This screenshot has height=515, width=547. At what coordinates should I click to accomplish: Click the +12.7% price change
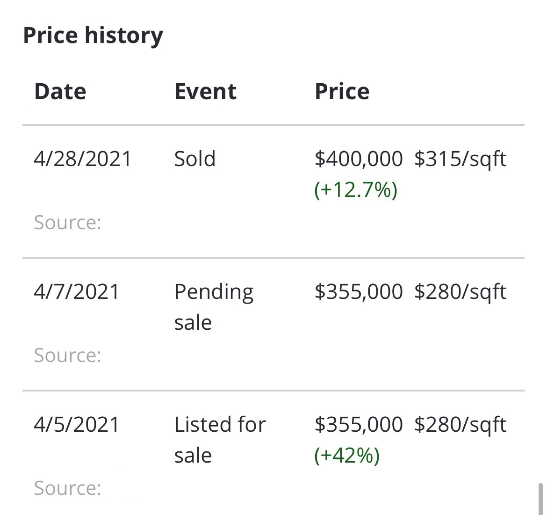[x=356, y=190]
